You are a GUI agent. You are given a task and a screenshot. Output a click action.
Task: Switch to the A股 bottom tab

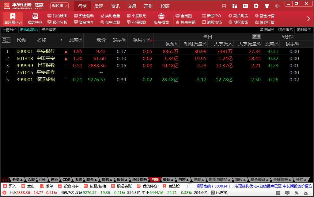(x=32, y=180)
